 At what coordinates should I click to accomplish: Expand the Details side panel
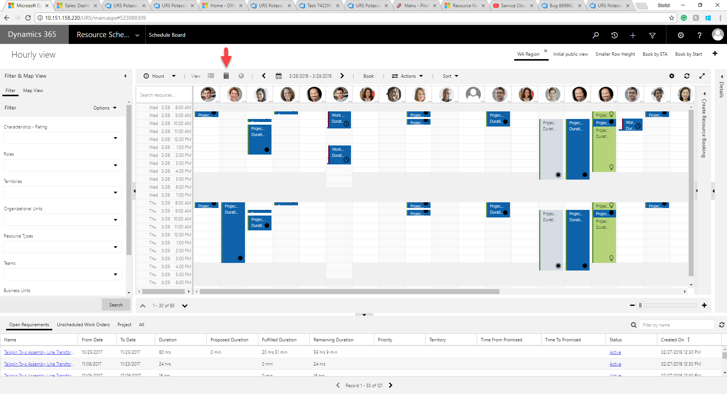pyautogui.click(x=722, y=77)
